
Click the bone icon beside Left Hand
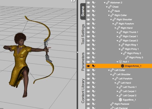118,83
